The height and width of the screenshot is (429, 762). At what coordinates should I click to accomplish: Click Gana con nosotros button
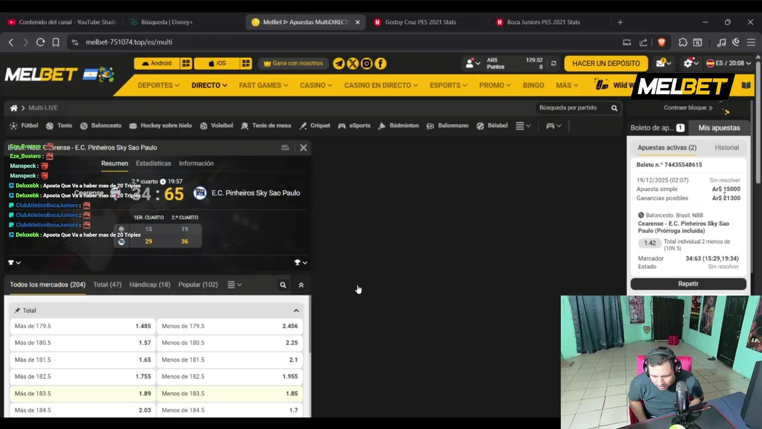pyautogui.click(x=293, y=63)
